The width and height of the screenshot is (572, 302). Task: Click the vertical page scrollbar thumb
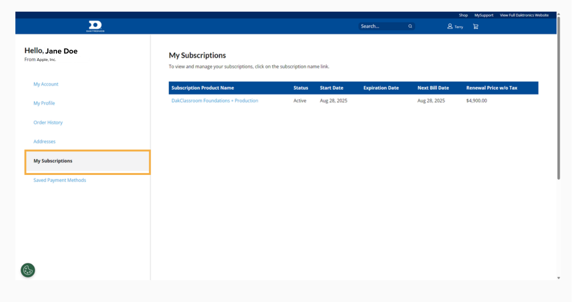(558, 98)
